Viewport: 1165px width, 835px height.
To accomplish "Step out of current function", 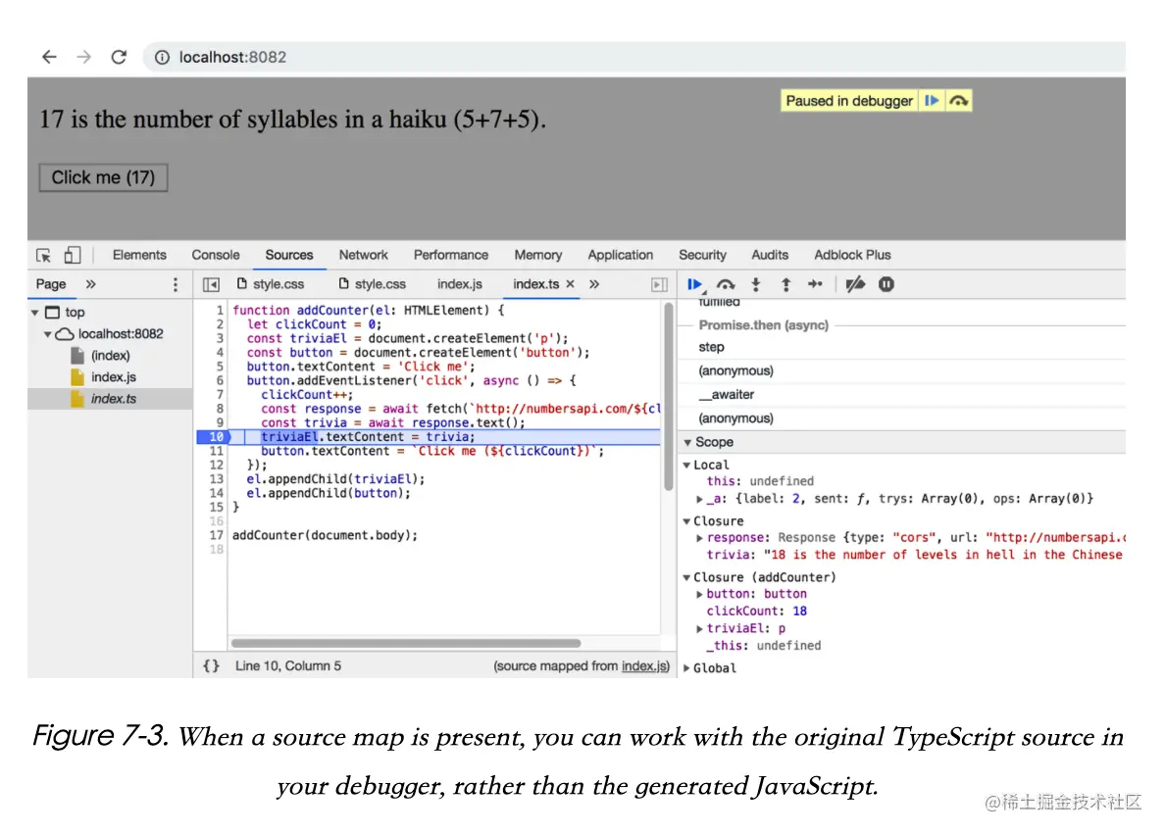I will pyautogui.click(x=785, y=284).
